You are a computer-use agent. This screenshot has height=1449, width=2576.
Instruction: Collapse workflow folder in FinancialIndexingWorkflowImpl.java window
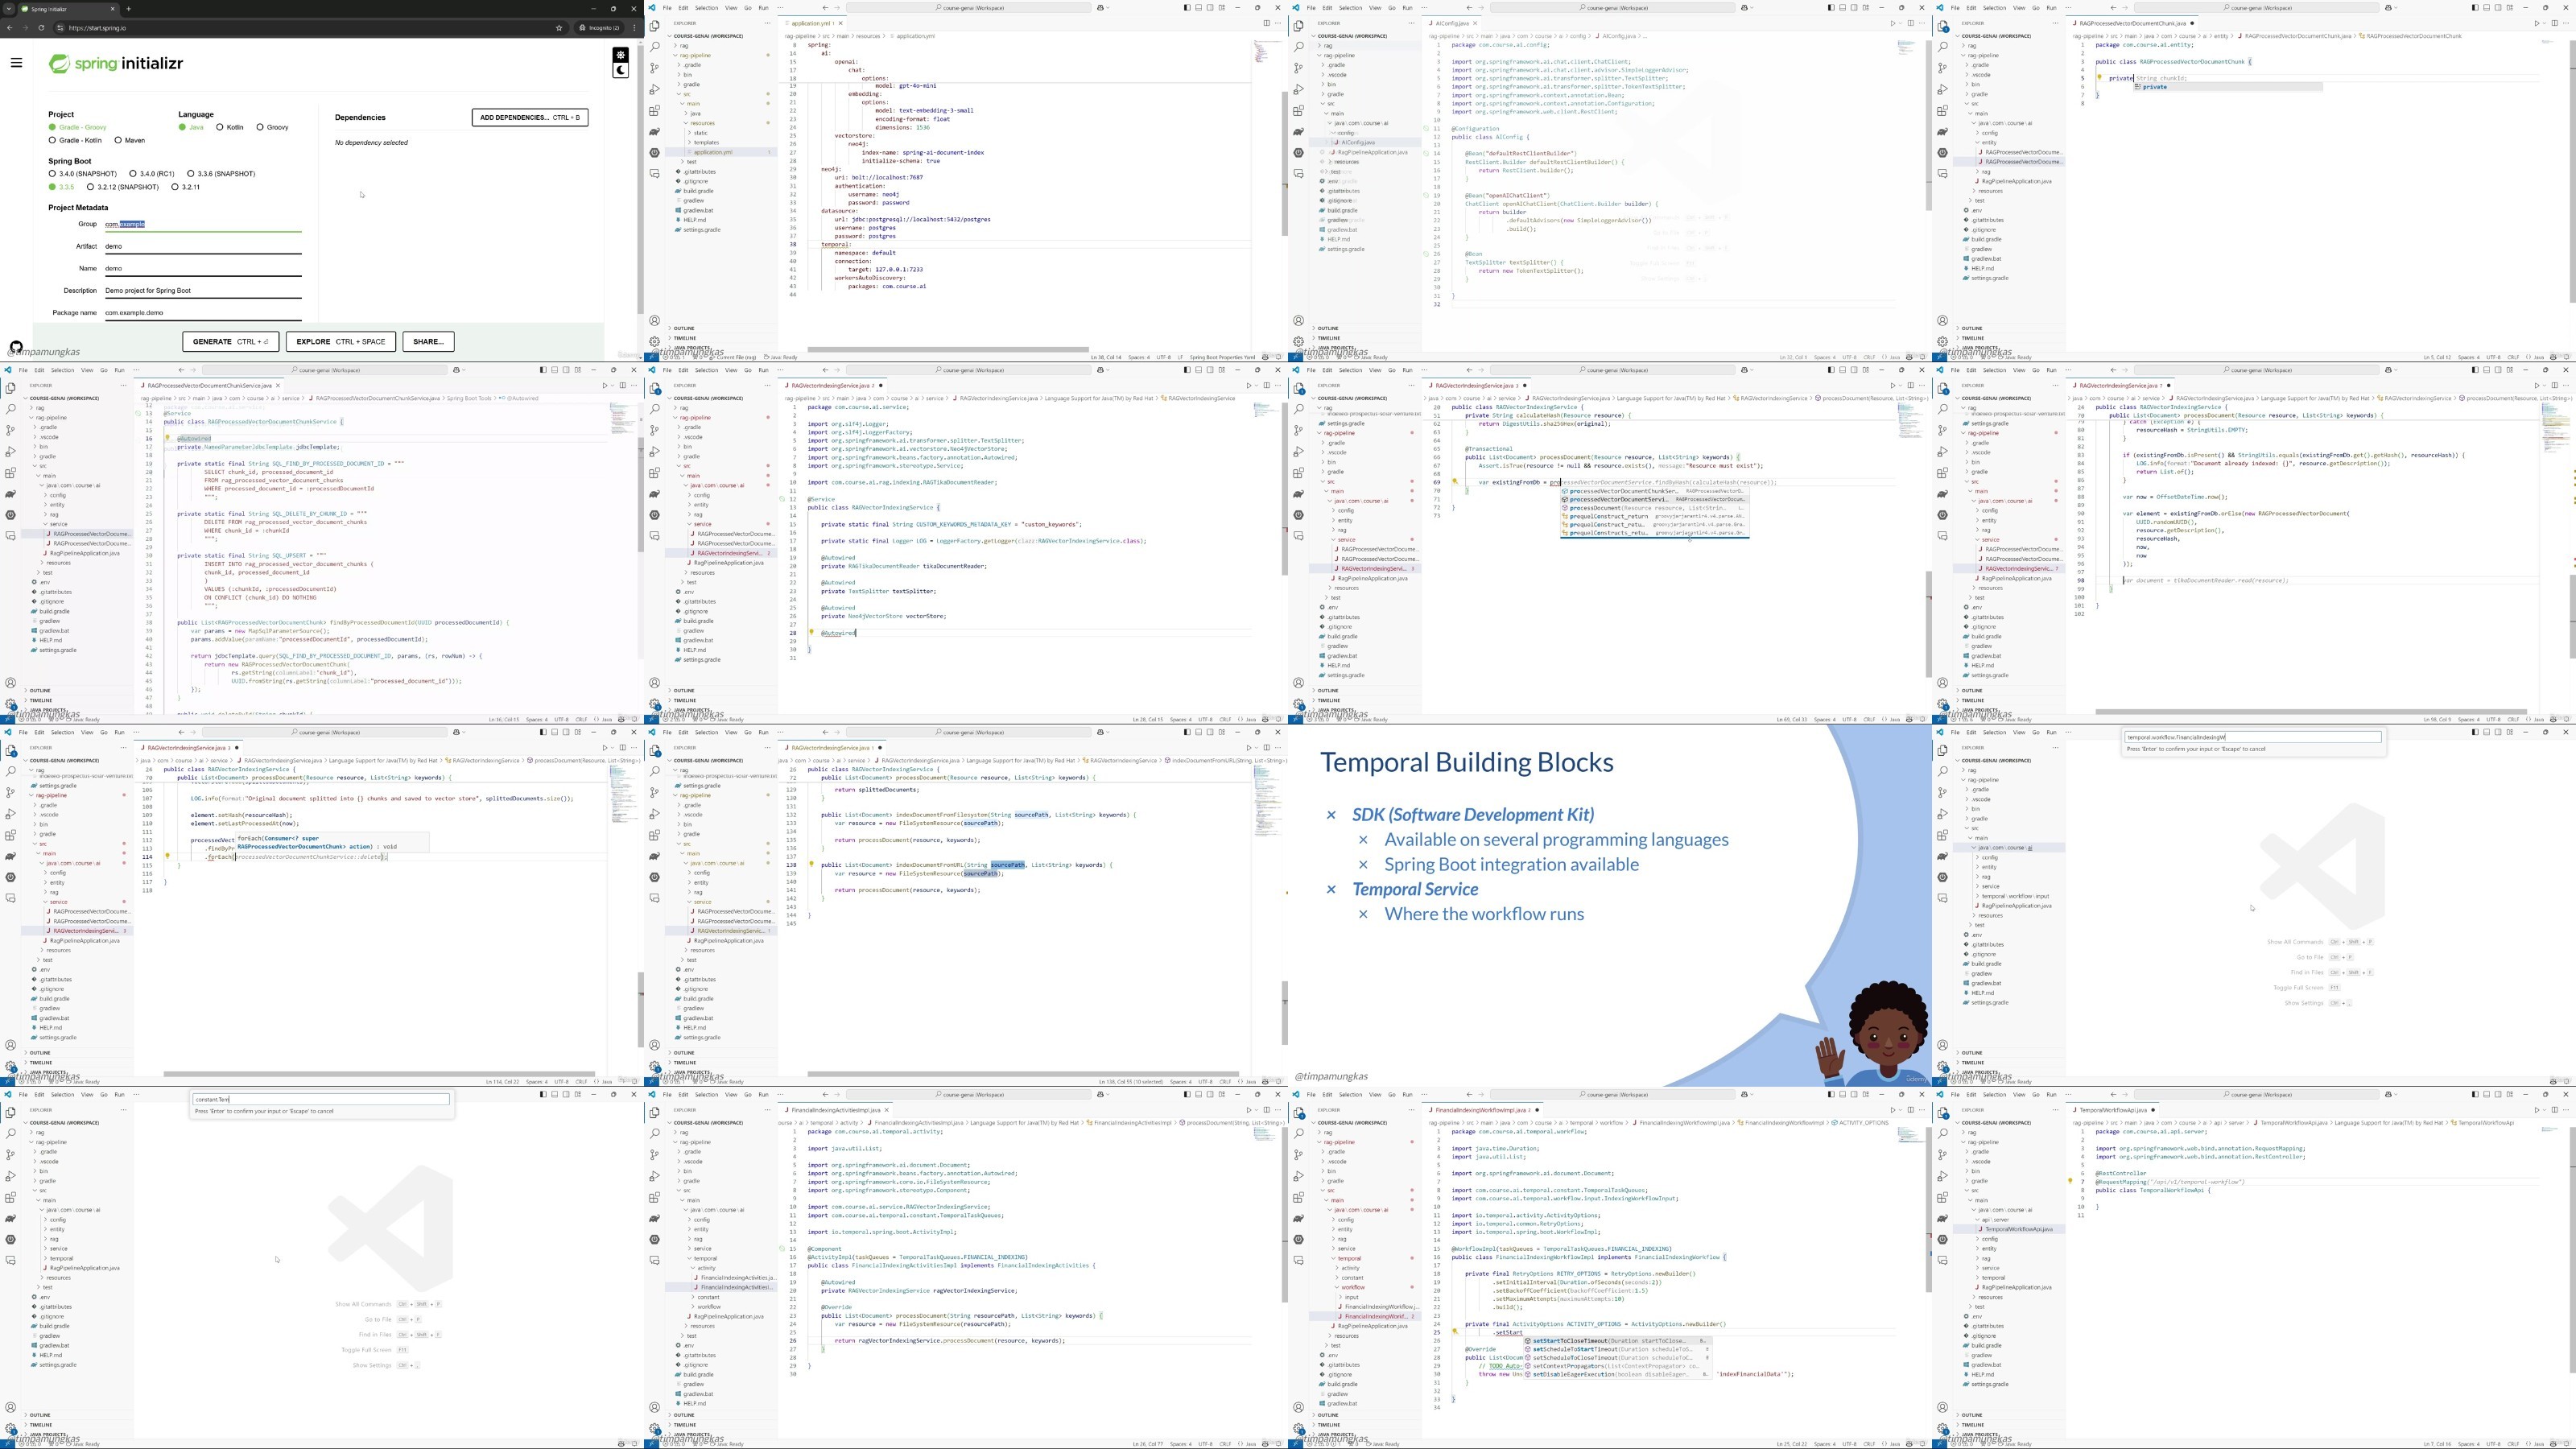[1368, 1287]
